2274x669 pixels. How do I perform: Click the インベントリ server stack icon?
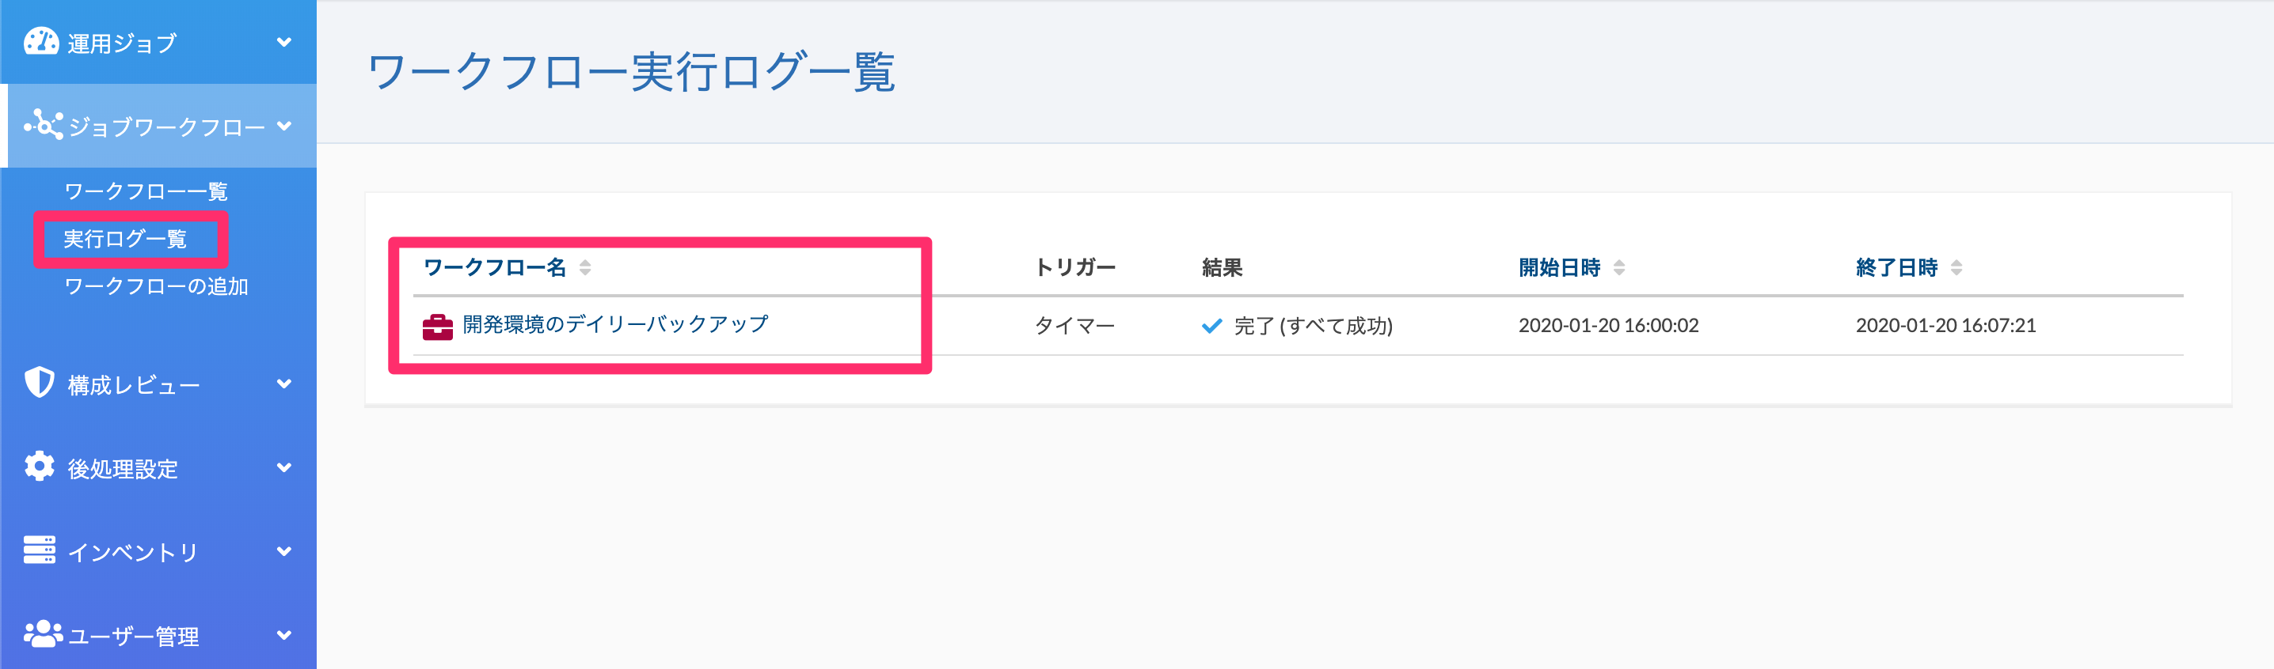tap(40, 550)
